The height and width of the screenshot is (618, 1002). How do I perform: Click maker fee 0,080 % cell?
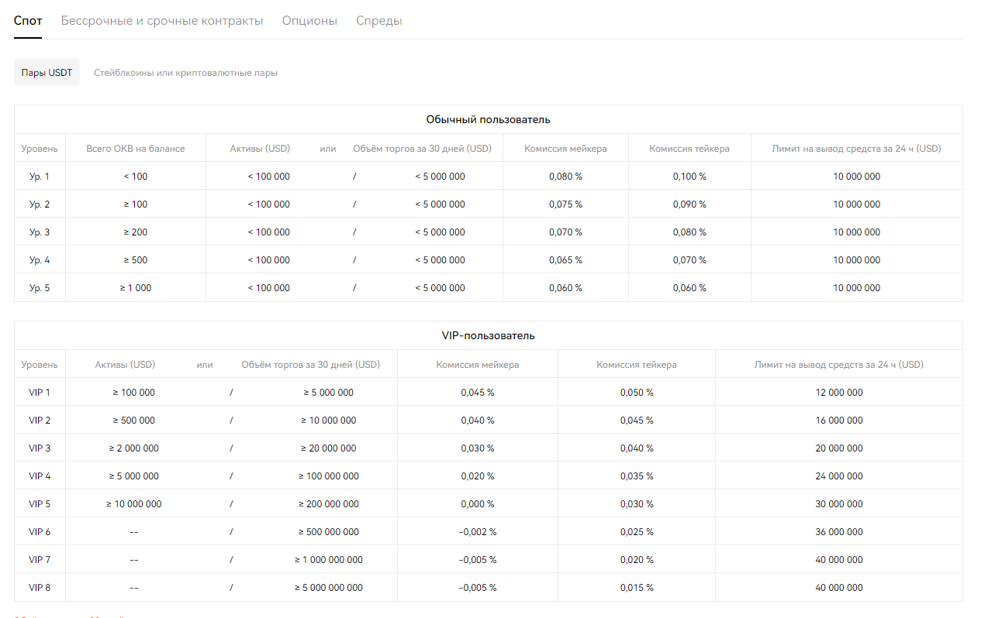[x=565, y=177]
